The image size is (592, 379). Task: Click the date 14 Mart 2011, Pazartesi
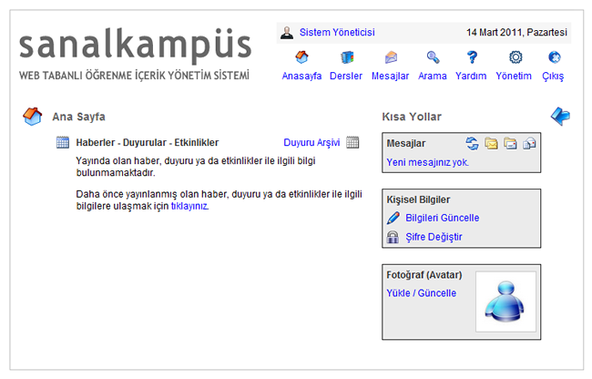point(516,33)
